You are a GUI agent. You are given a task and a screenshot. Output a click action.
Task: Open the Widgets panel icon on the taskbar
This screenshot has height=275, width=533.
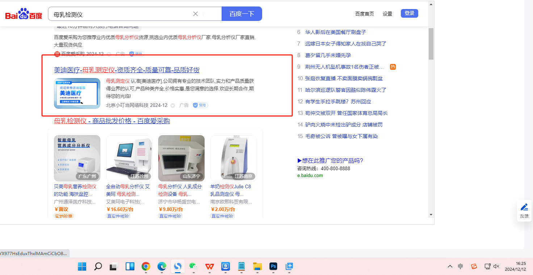pyautogui.click(x=130, y=267)
